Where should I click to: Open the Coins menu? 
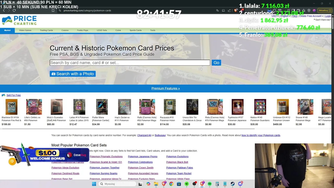[x=118, y=30]
